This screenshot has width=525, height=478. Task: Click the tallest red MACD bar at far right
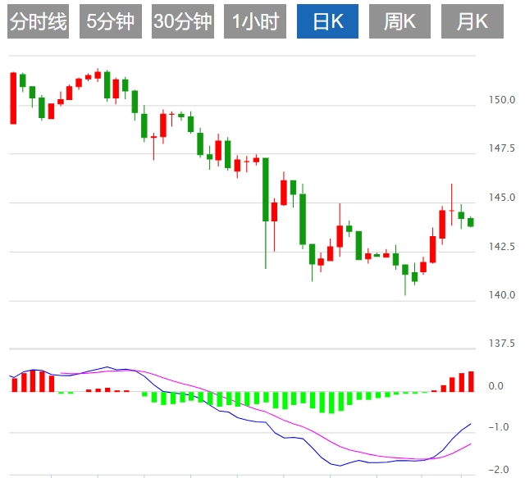pos(471,381)
